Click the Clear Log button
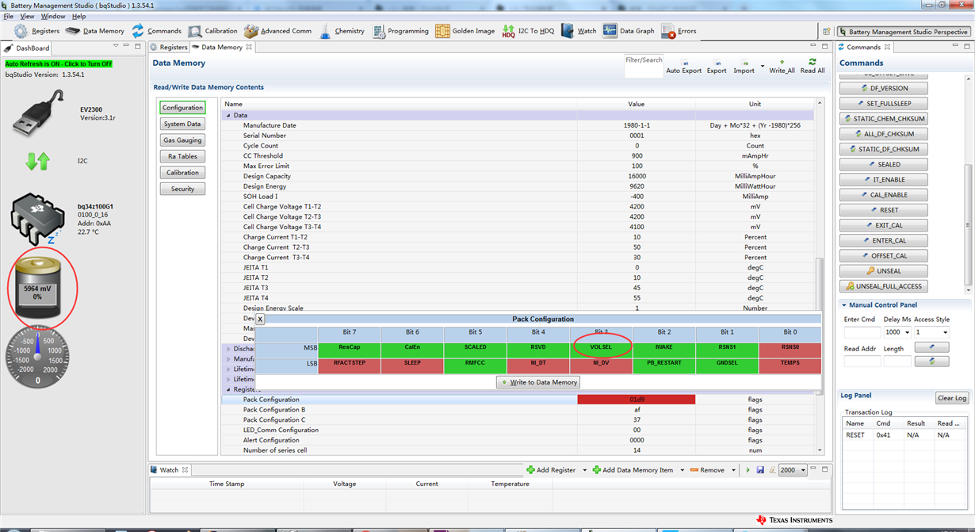 [x=951, y=398]
